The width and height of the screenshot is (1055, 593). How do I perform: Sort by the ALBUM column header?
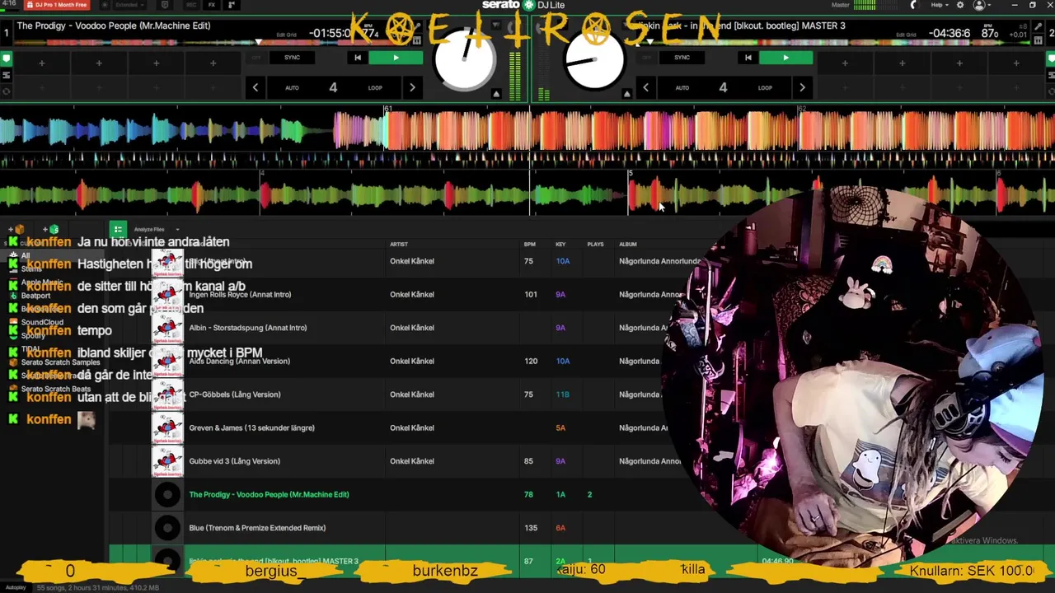click(x=629, y=244)
